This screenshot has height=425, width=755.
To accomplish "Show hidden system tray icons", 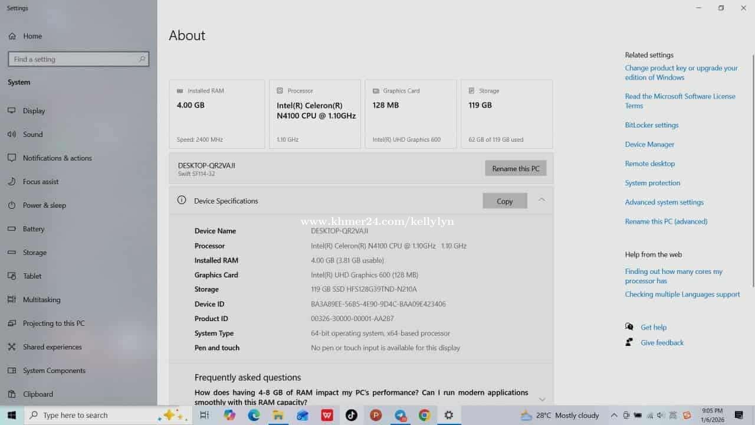I will pyautogui.click(x=613, y=416).
